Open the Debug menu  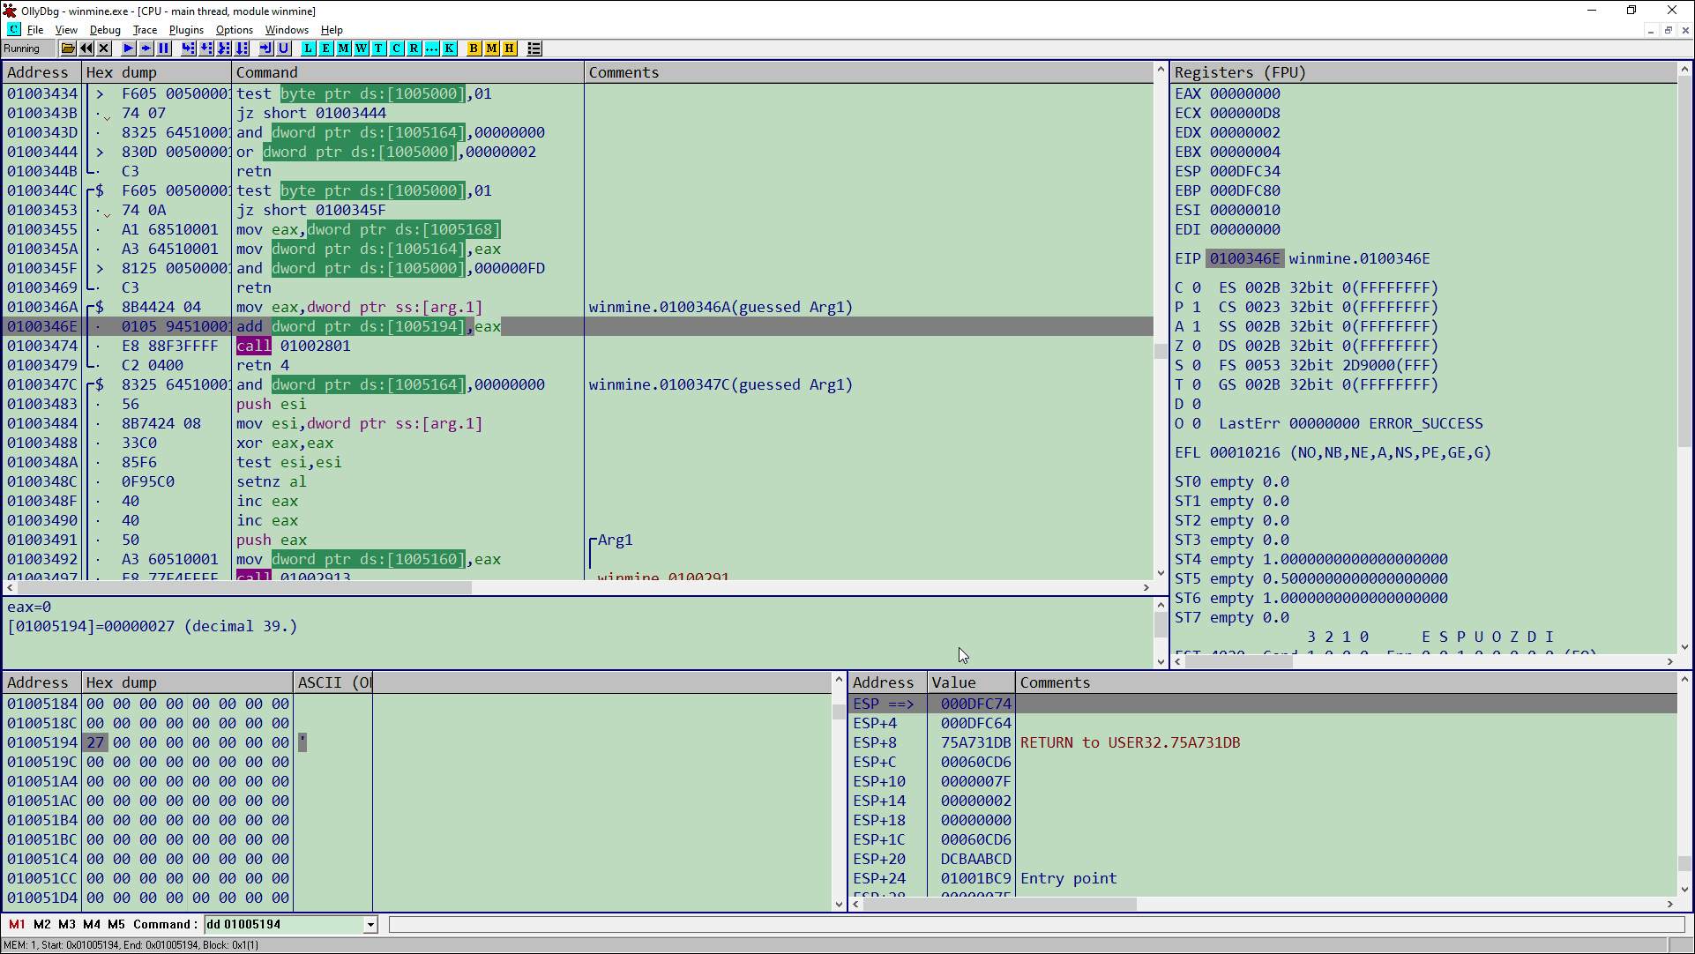pos(104,29)
